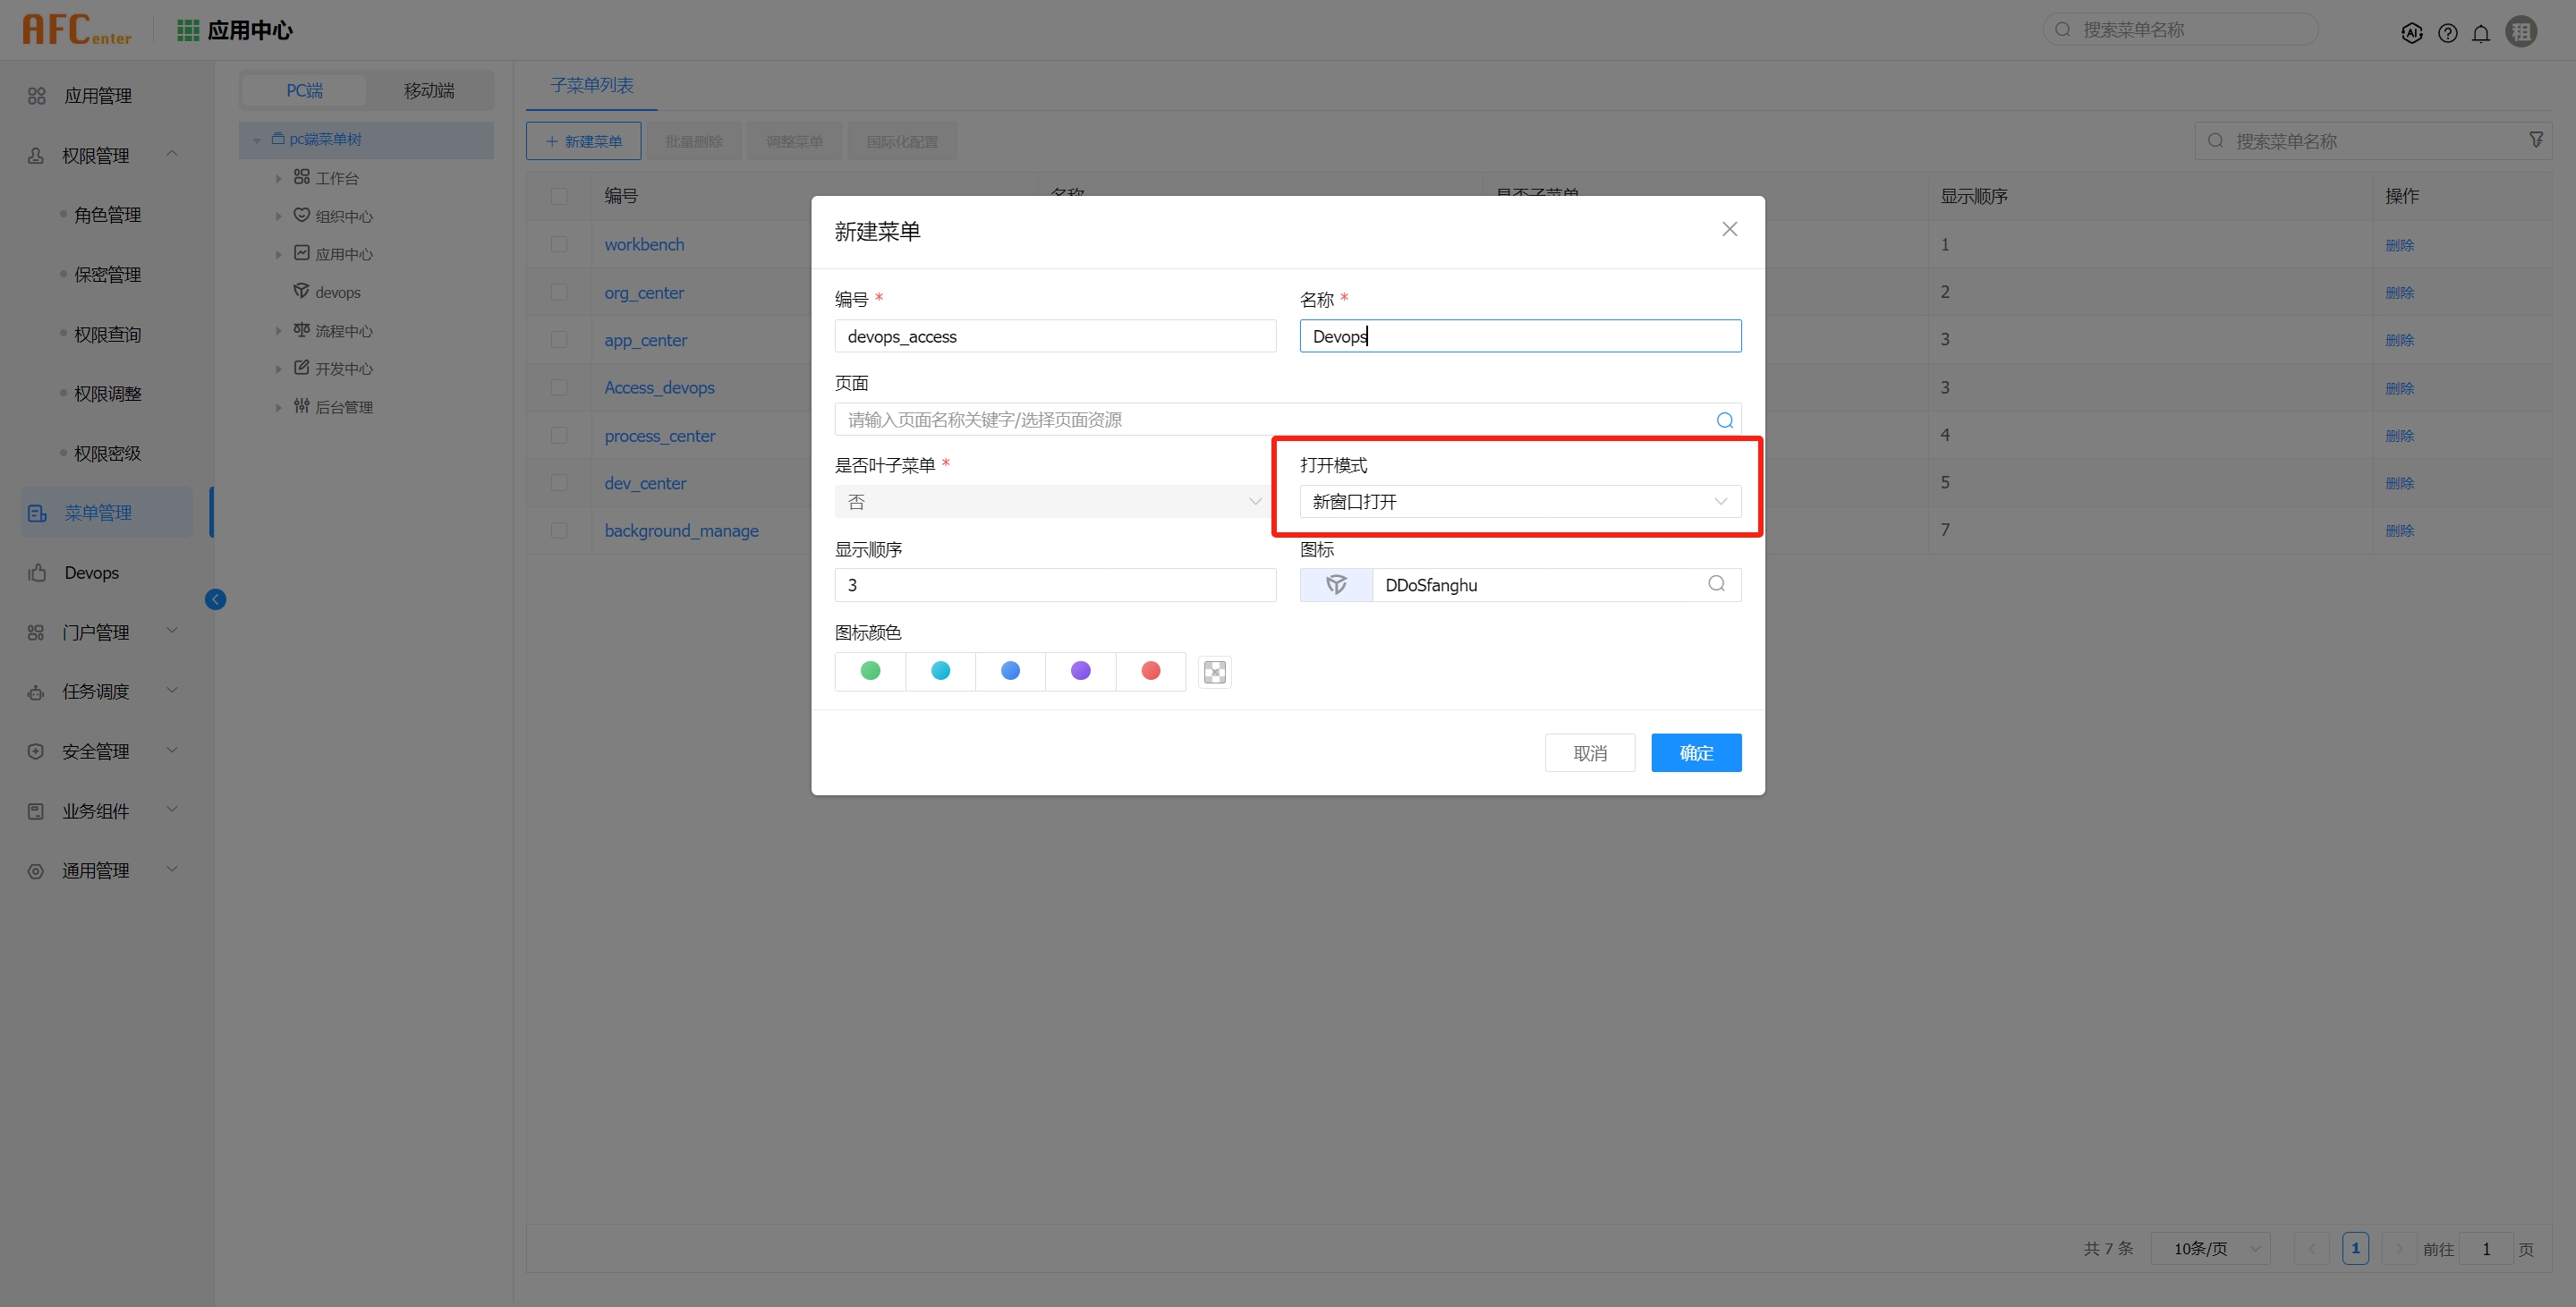Image resolution: width=2576 pixels, height=1307 pixels.
Task: Click the 显示顺序 input field
Action: tap(1054, 585)
